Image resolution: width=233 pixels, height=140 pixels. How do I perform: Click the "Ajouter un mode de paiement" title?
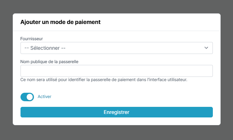point(60,22)
